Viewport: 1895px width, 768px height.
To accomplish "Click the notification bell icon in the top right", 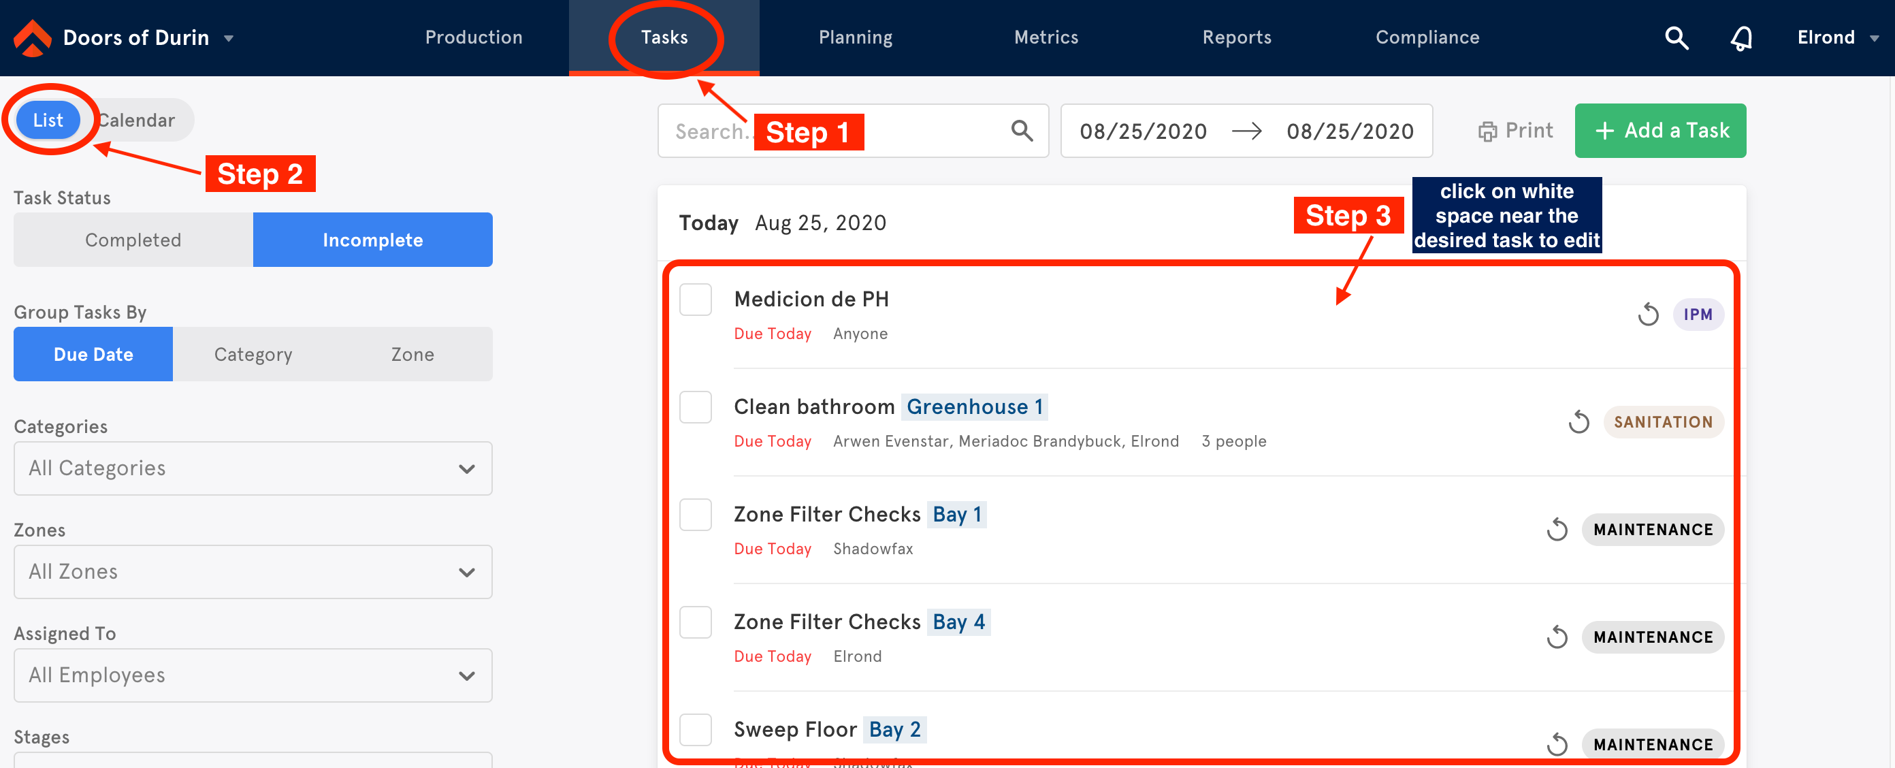I will pyautogui.click(x=1740, y=37).
